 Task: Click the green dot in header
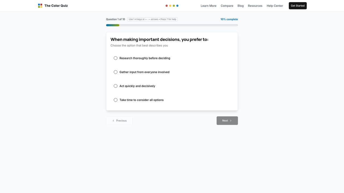pyautogui.click(x=174, y=6)
